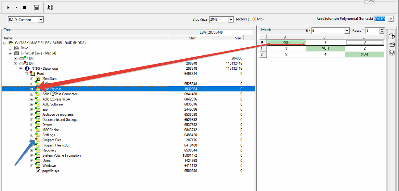Click the Name column header
Viewport: 399px width, 191px height.
pos(85,38)
